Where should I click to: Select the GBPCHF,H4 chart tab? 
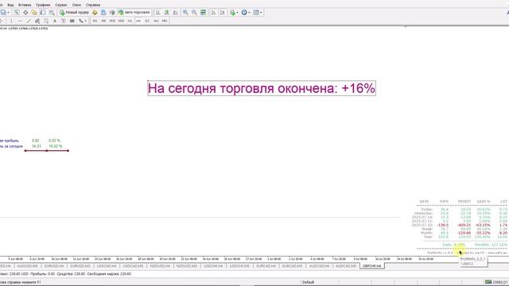[x=372, y=266]
